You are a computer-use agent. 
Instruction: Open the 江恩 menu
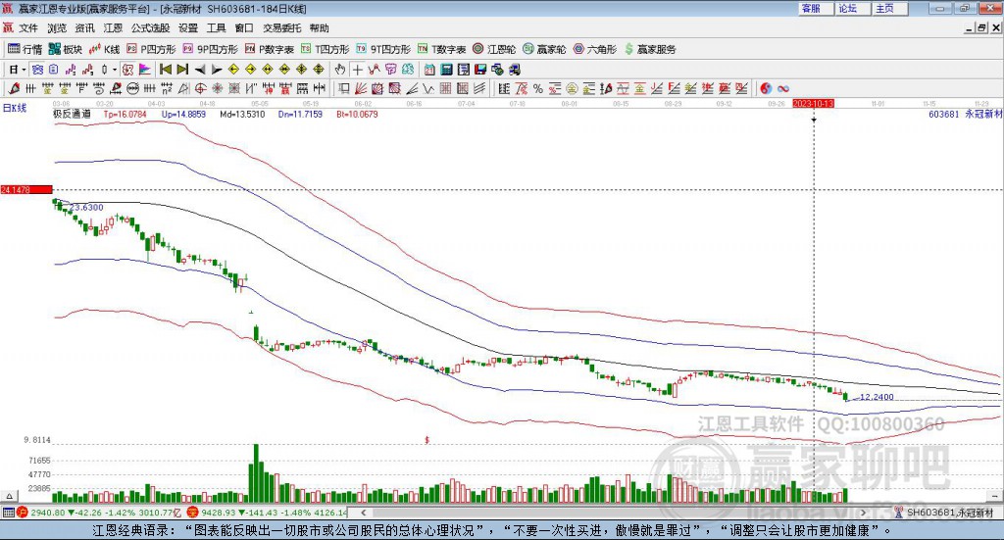114,28
